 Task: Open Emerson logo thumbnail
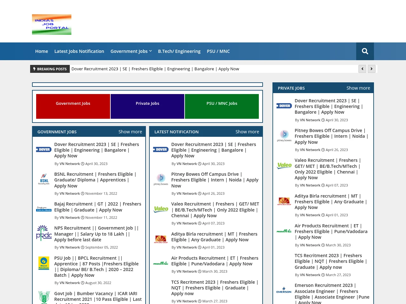pyautogui.click(x=284, y=291)
